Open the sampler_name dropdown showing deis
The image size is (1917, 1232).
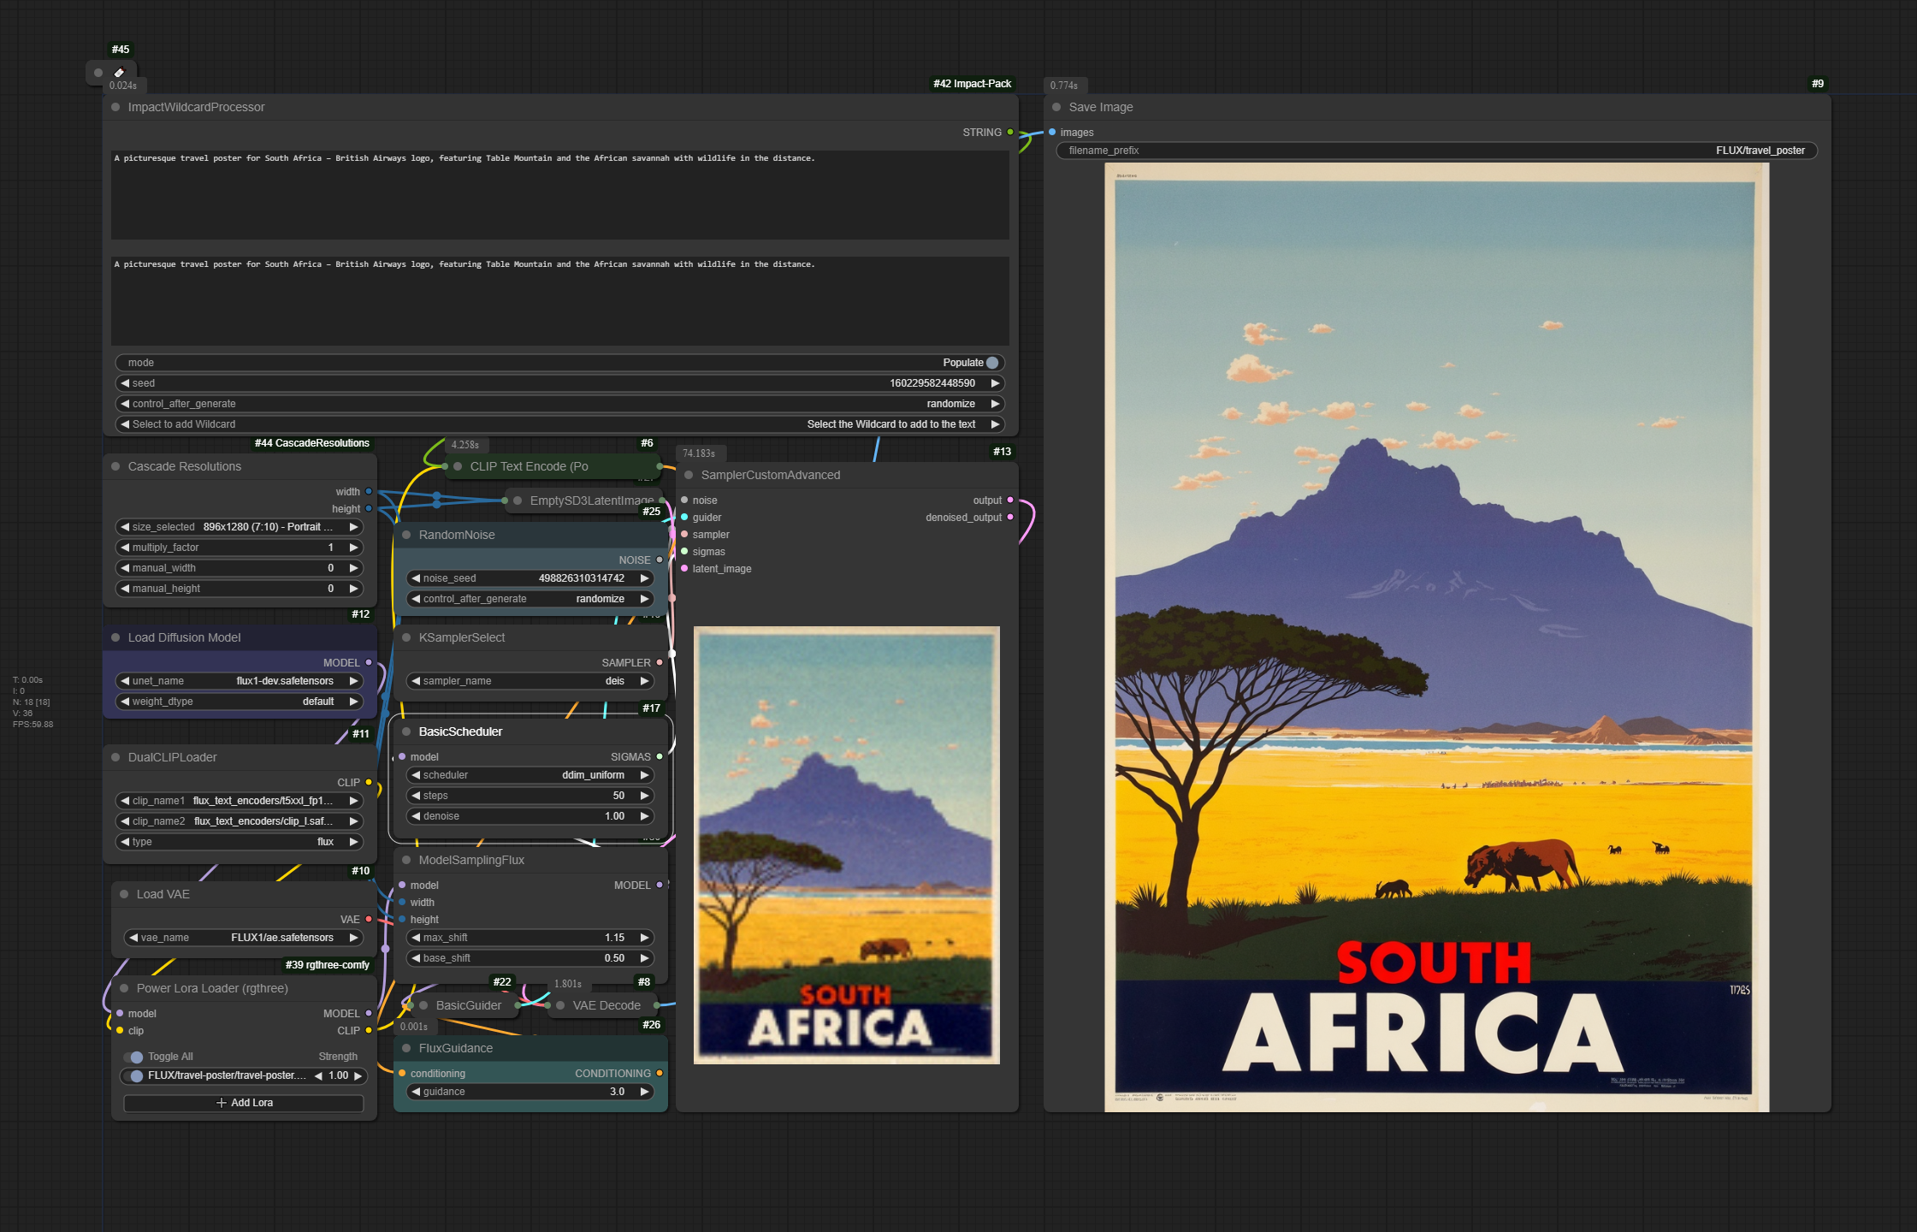pos(530,681)
